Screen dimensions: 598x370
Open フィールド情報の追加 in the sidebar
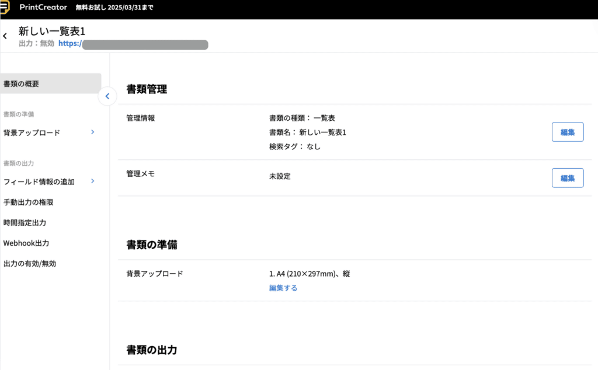(39, 181)
